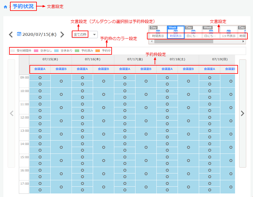Select the Week 時間表示 view
Image resolution: width=253 pixels, height=197 pixels.
click(176, 32)
